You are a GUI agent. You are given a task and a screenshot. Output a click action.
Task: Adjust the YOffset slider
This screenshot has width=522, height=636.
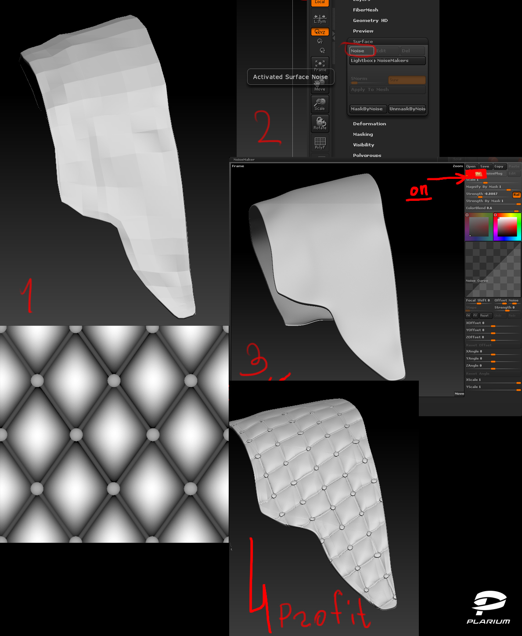[x=493, y=331]
